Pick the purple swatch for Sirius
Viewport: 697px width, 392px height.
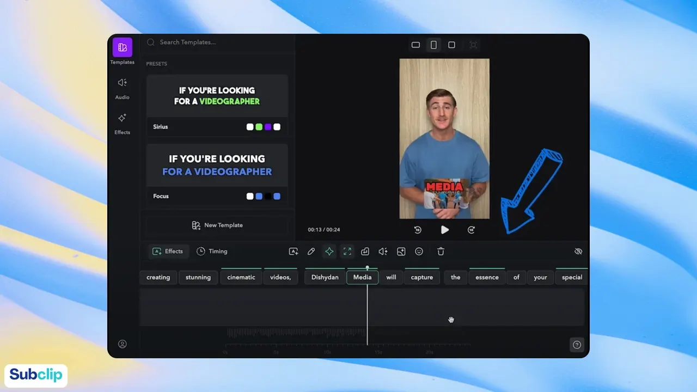tap(268, 127)
